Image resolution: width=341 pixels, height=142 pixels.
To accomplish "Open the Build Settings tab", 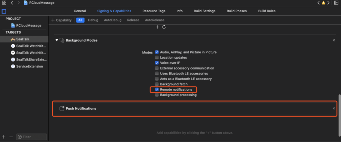I will coord(205,11).
